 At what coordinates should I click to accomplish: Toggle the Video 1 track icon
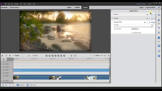pyautogui.click(x=4, y=76)
